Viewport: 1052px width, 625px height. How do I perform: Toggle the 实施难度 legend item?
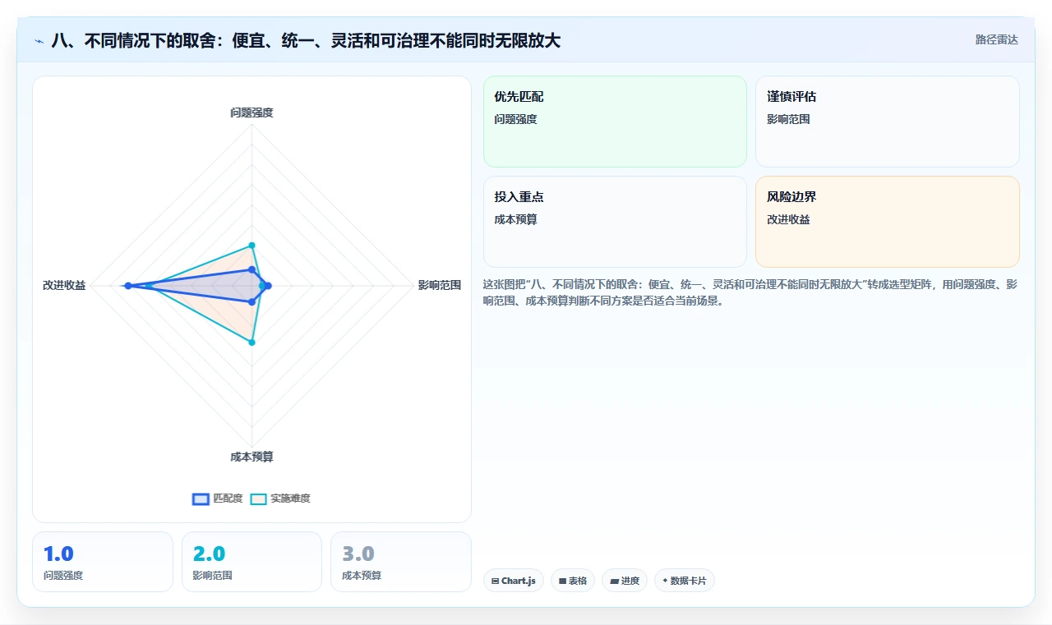point(280,499)
